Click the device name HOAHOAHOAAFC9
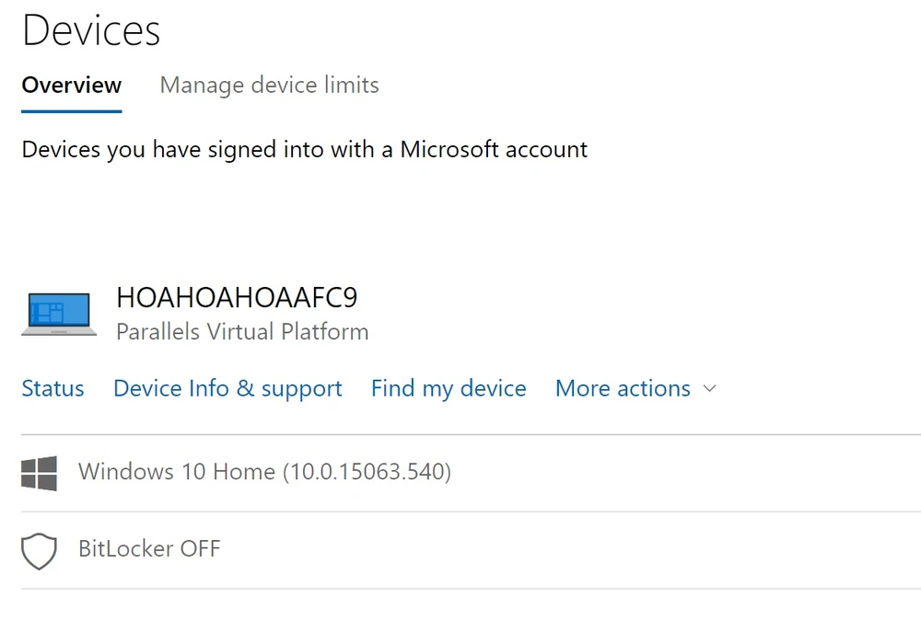921x632 pixels. (237, 297)
